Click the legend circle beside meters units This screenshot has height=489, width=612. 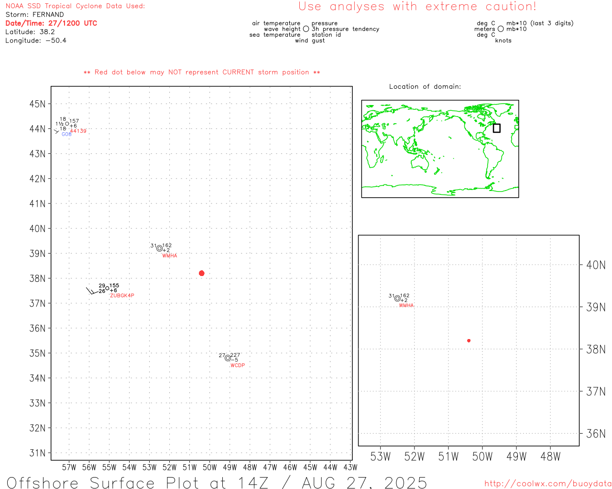point(501,29)
